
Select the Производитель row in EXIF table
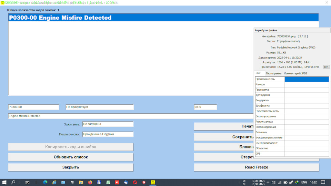tap(270, 79)
